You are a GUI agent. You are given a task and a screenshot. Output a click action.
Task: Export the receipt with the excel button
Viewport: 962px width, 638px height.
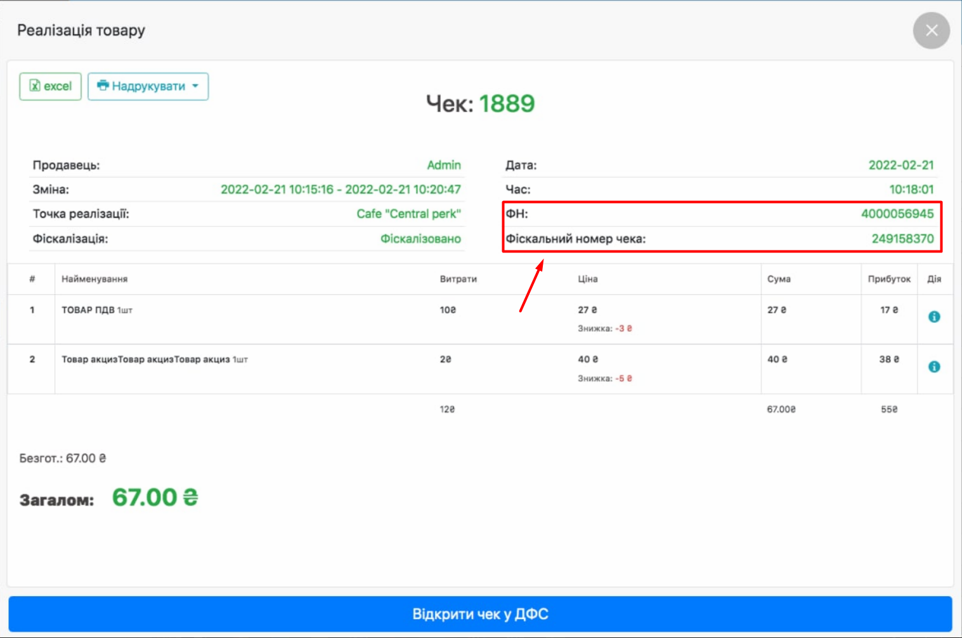point(51,86)
